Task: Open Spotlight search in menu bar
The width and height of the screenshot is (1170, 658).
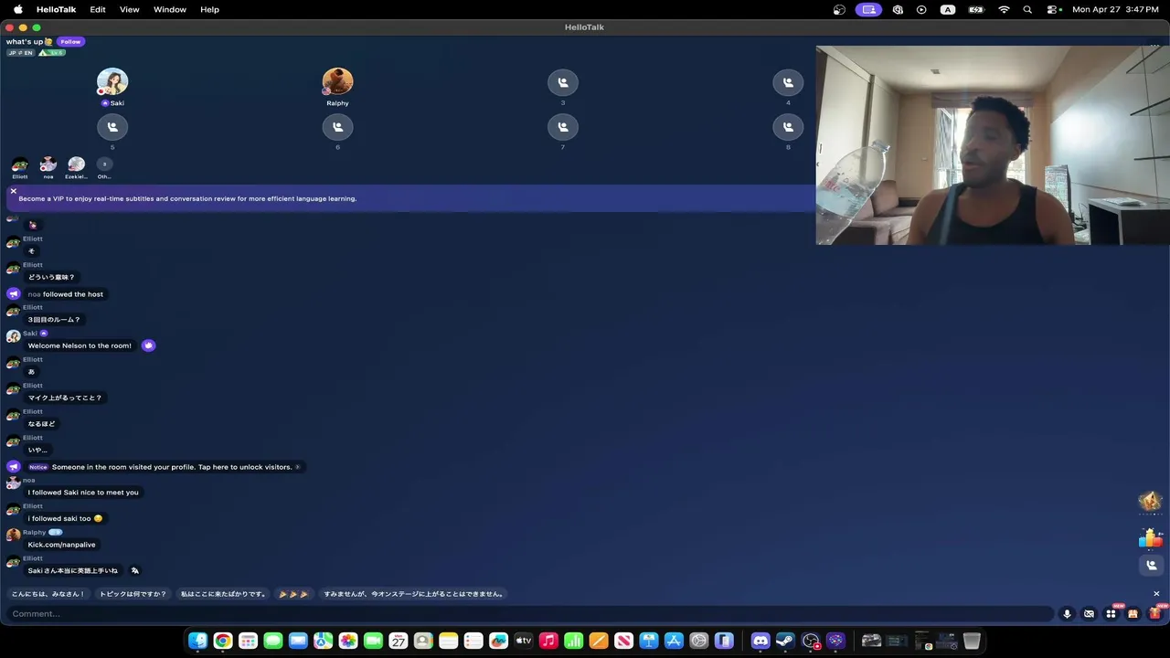Action: point(1027,9)
